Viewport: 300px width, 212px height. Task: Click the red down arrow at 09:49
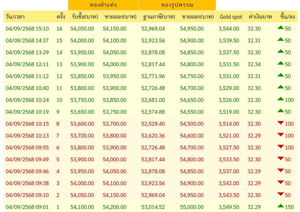click(280, 158)
